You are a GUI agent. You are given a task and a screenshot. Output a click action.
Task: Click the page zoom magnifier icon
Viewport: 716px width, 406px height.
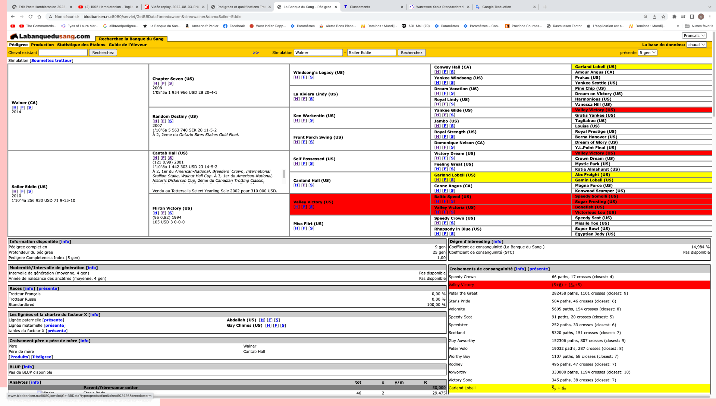pyautogui.click(x=646, y=17)
